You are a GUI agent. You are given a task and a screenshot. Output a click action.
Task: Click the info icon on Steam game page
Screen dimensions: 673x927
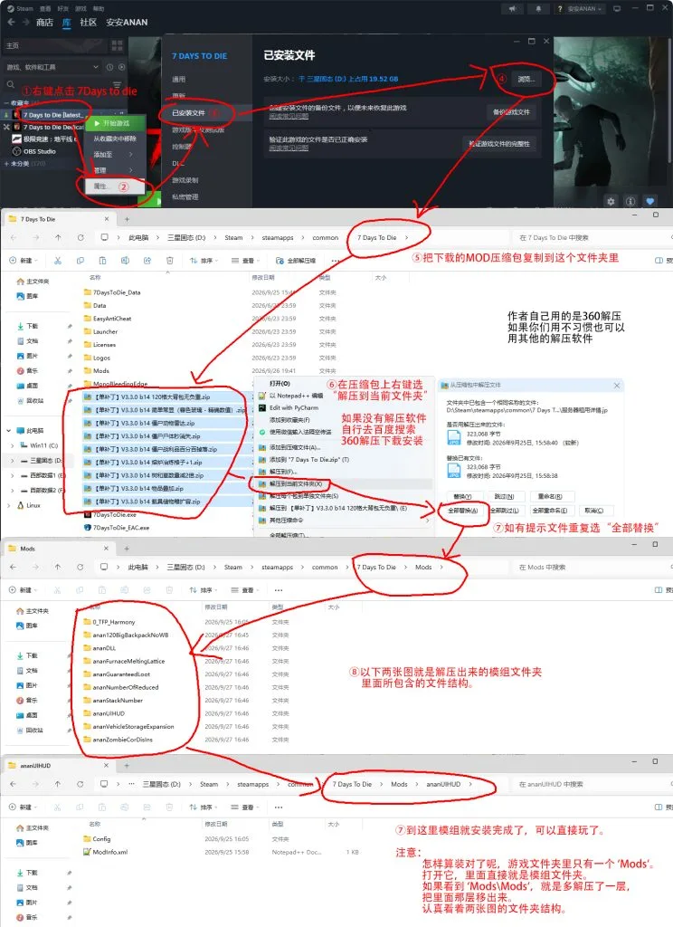(x=630, y=201)
